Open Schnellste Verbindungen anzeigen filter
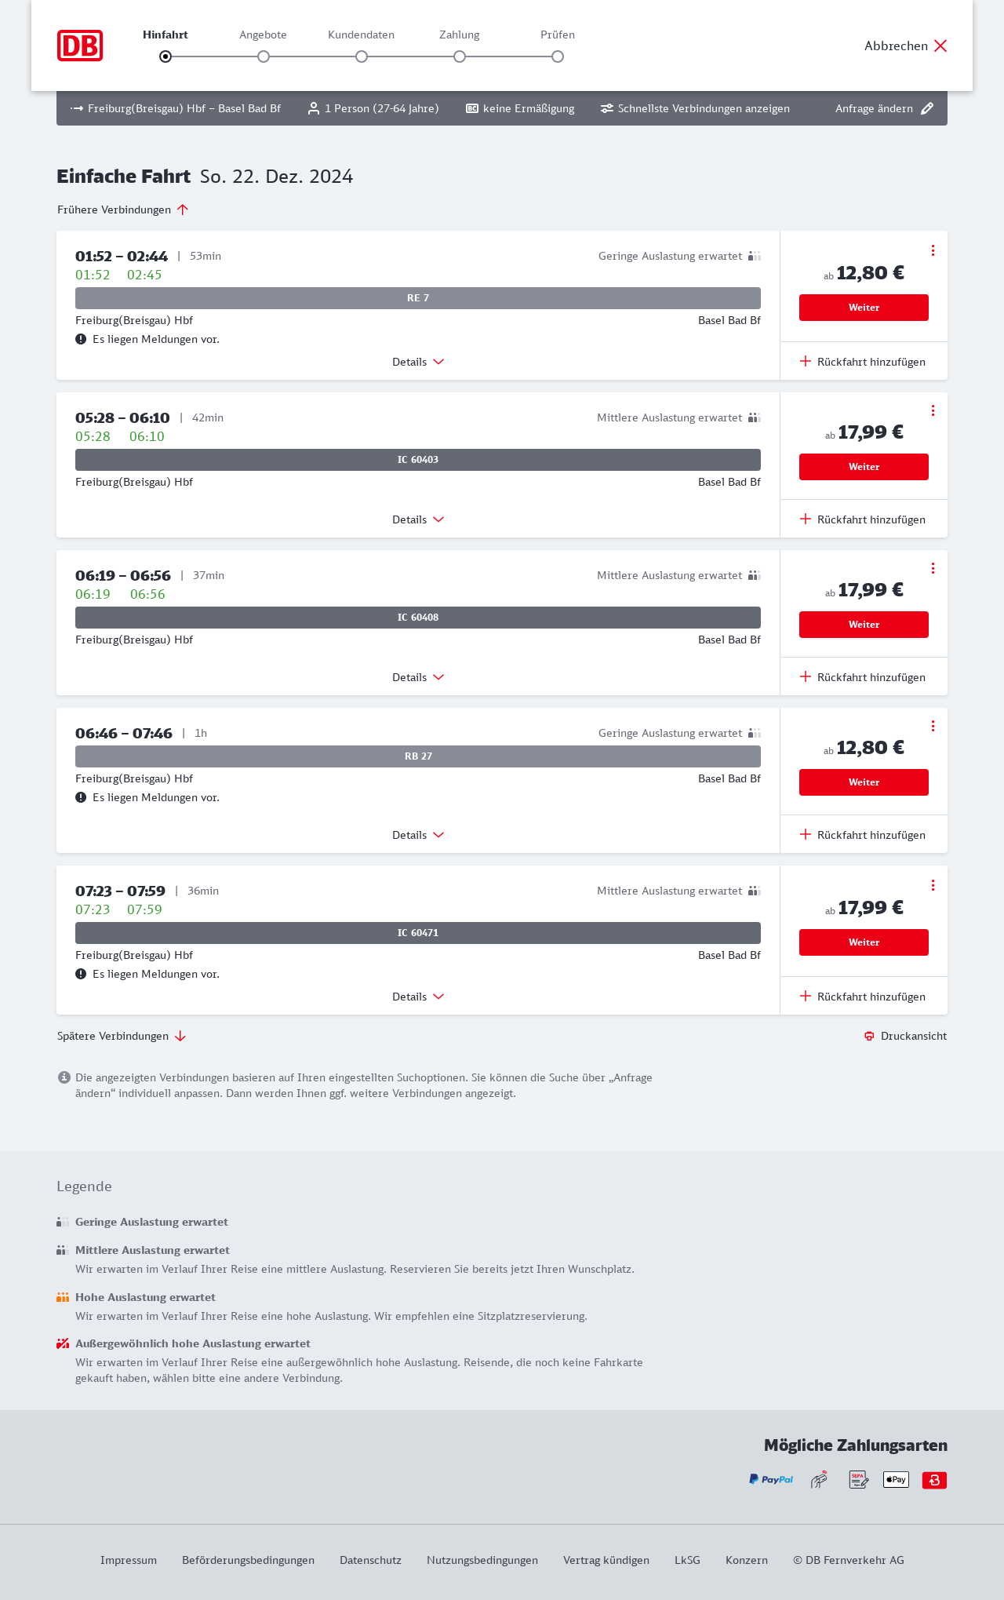 (695, 108)
